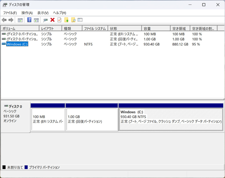Click the document checkmark properties icon
This screenshot has width=225, height=178.
click(59, 20)
